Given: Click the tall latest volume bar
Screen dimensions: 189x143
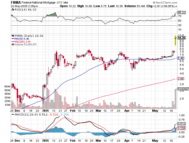Looking at the screenshot, I should (x=175, y=99).
